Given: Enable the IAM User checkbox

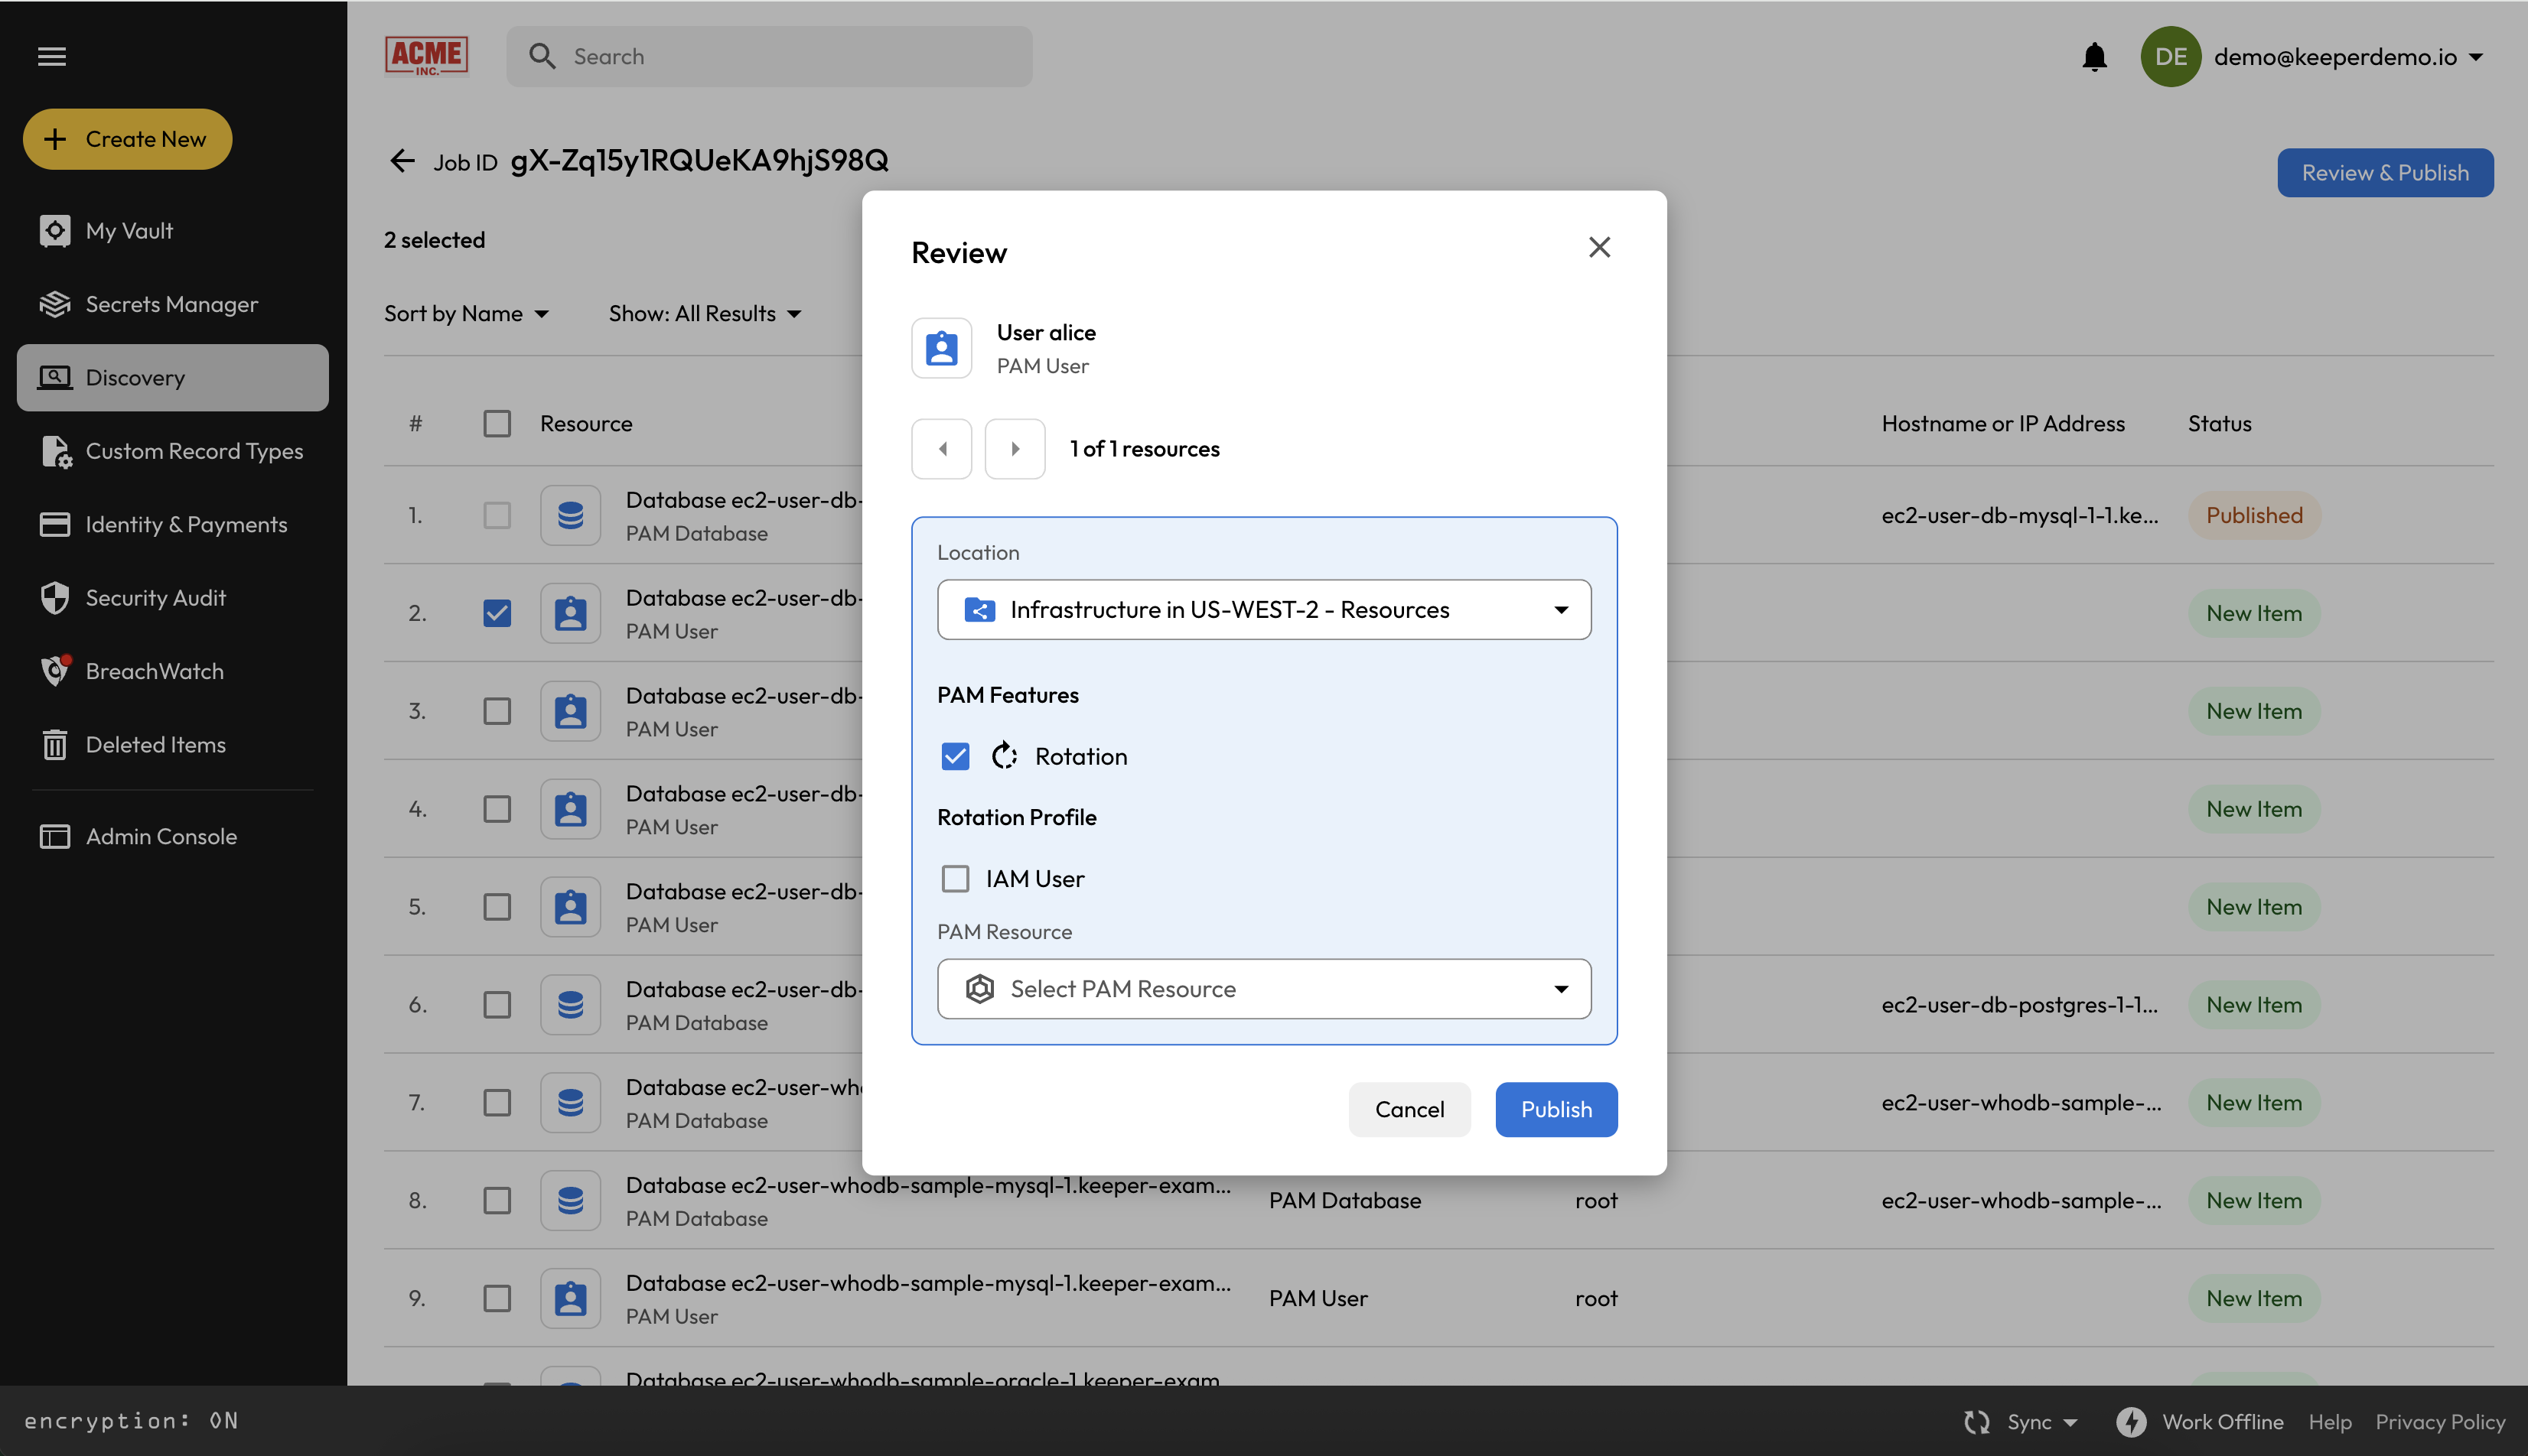Looking at the screenshot, I should [x=956, y=879].
